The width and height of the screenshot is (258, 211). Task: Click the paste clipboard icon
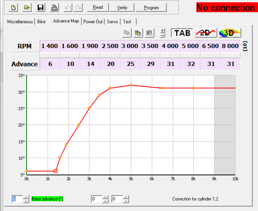pyautogui.click(x=149, y=33)
